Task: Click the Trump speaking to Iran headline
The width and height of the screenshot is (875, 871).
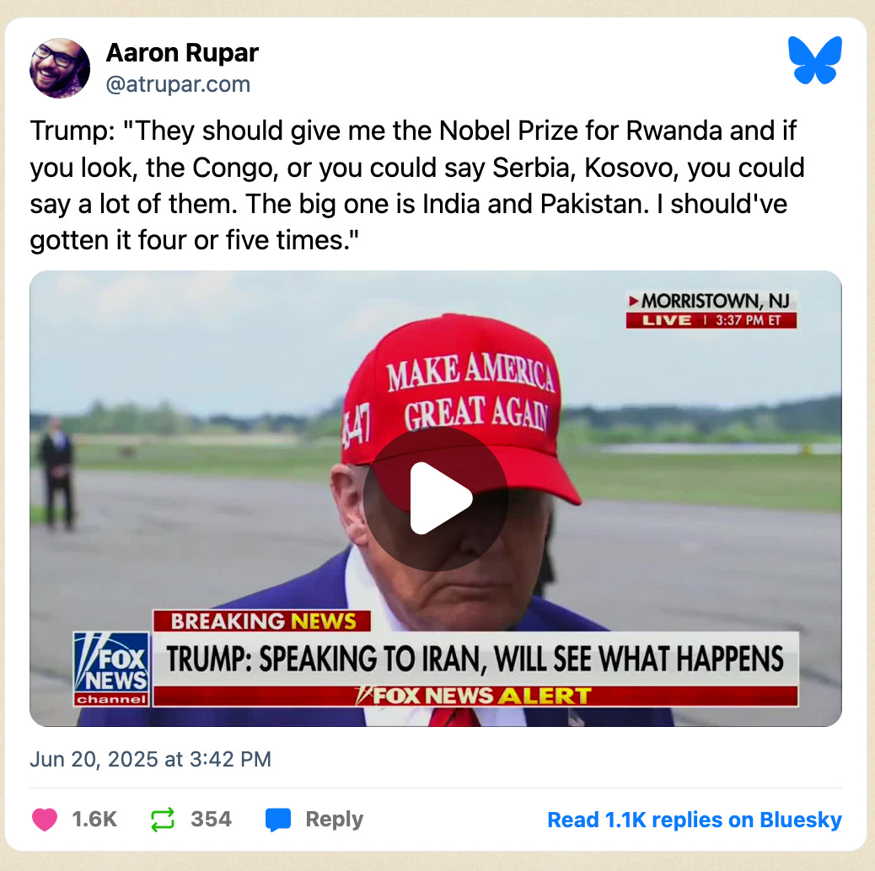Action: 475,659
